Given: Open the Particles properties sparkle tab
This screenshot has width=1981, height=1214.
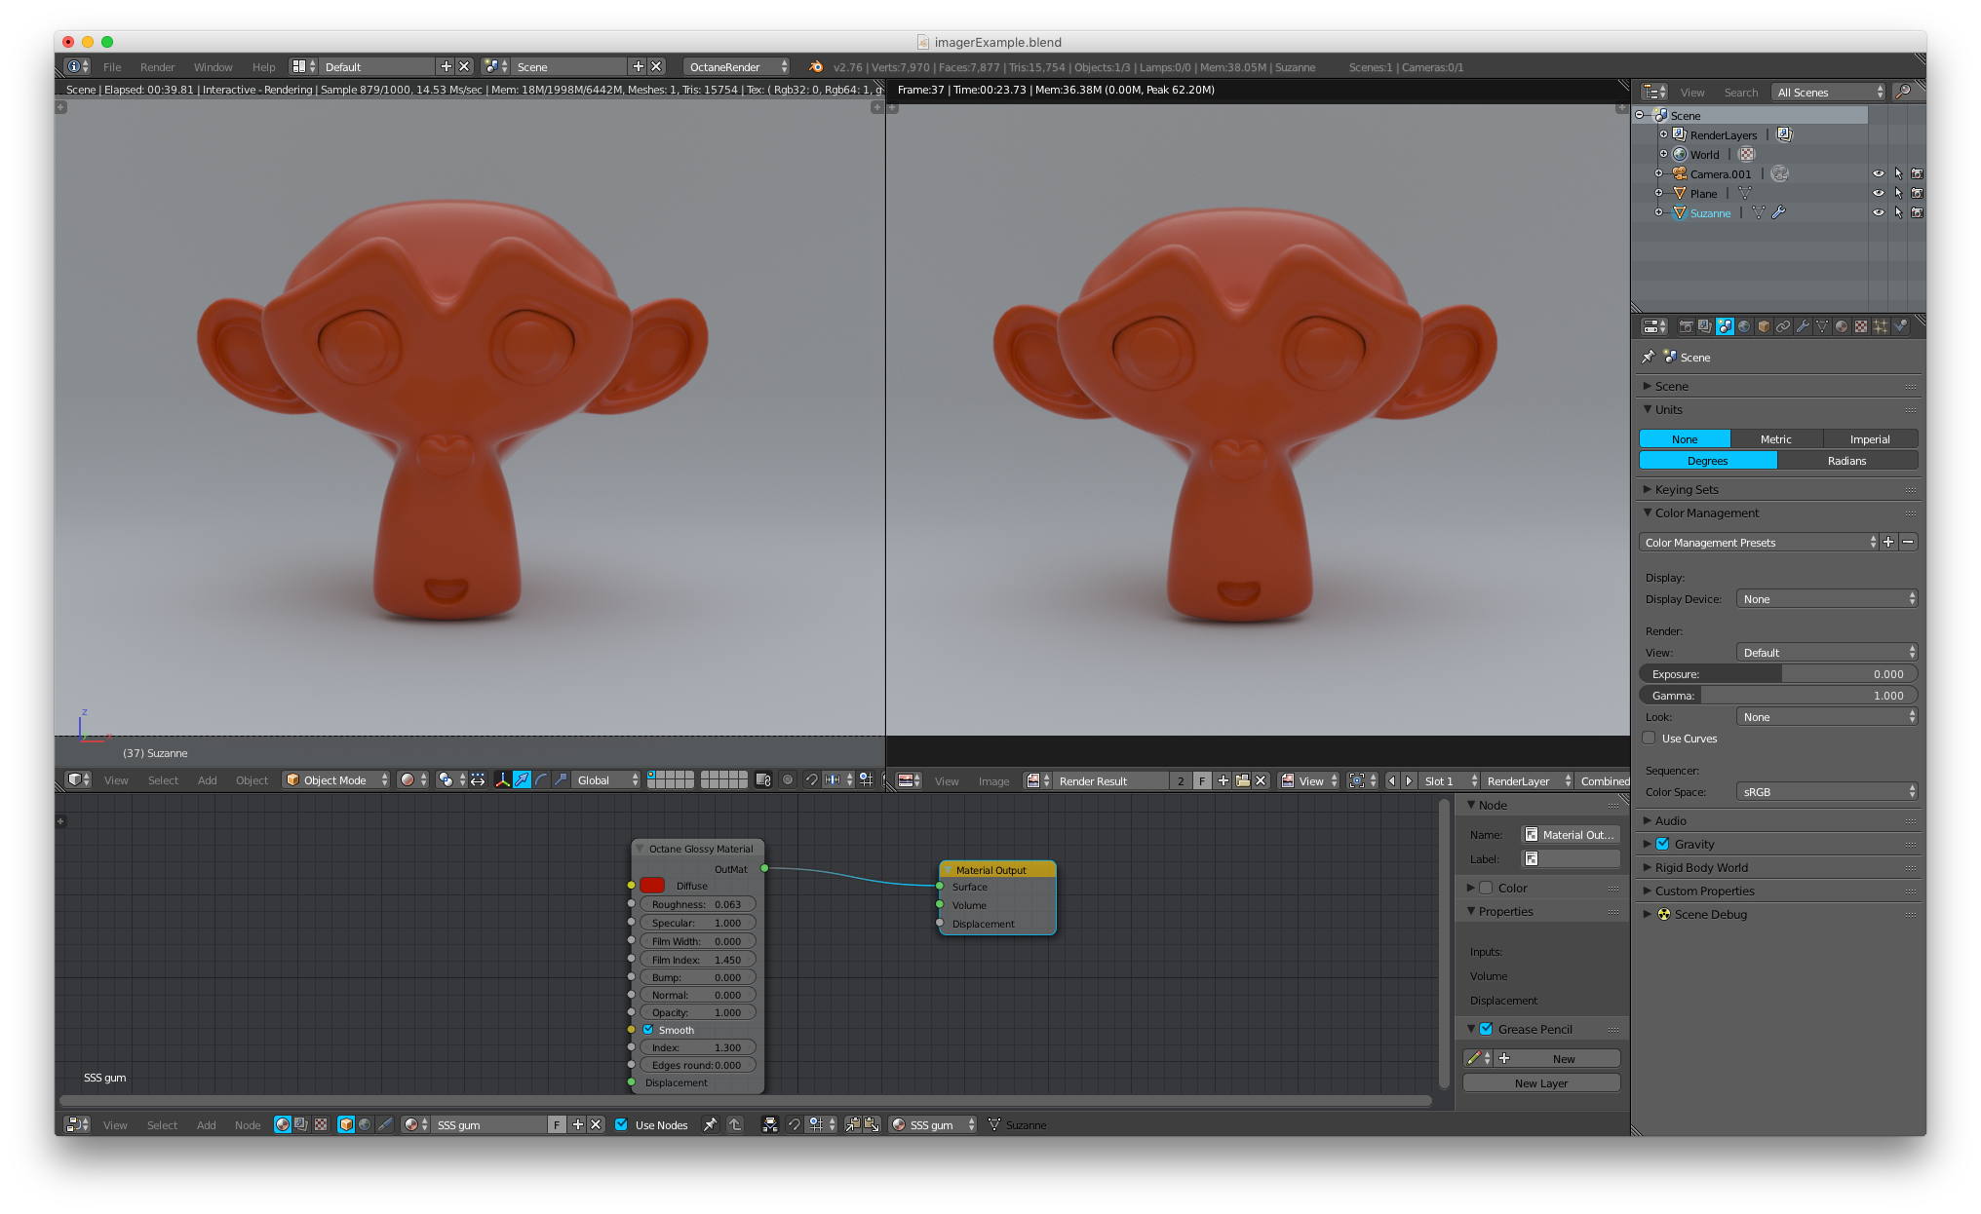Looking at the screenshot, I should click(x=1881, y=326).
